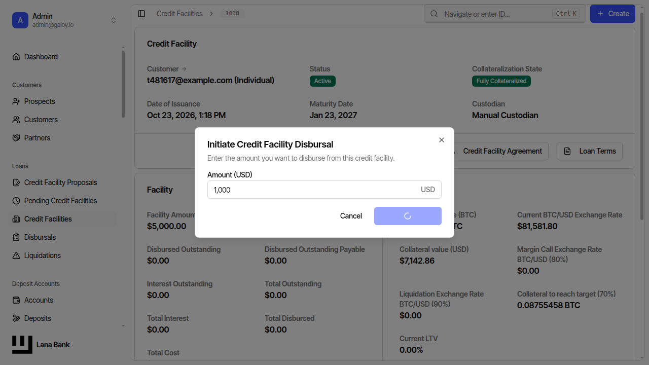The height and width of the screenshot is (365, 649).
Task: Expand the Admin account switcher
Action: pos(114,20)
